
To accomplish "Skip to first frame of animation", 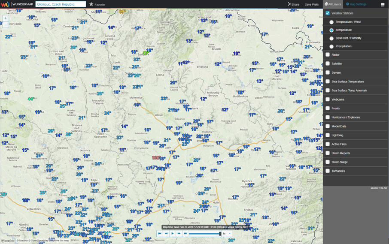I will tap(160, 234).
